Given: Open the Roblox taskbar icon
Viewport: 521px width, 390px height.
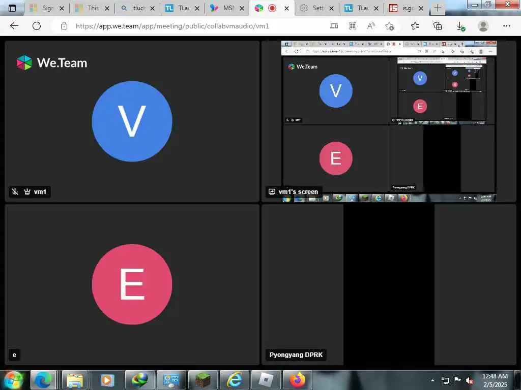Looking at the screenshot, I should (266, 380).
